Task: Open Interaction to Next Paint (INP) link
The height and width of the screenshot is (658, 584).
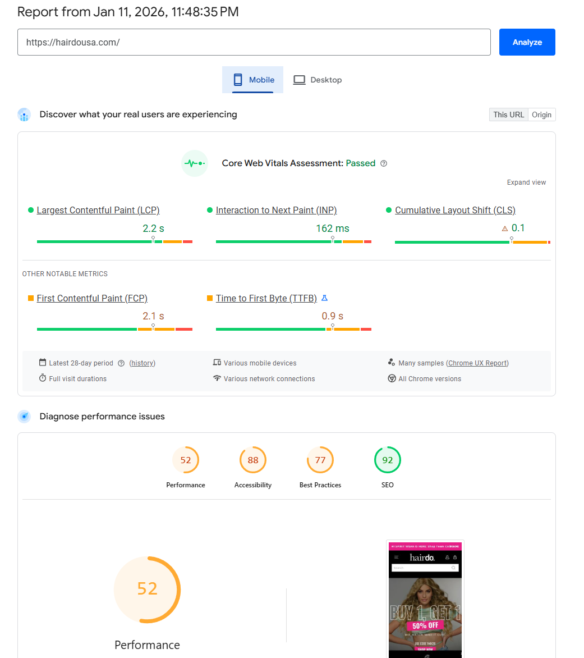Action: click(276, 210)
